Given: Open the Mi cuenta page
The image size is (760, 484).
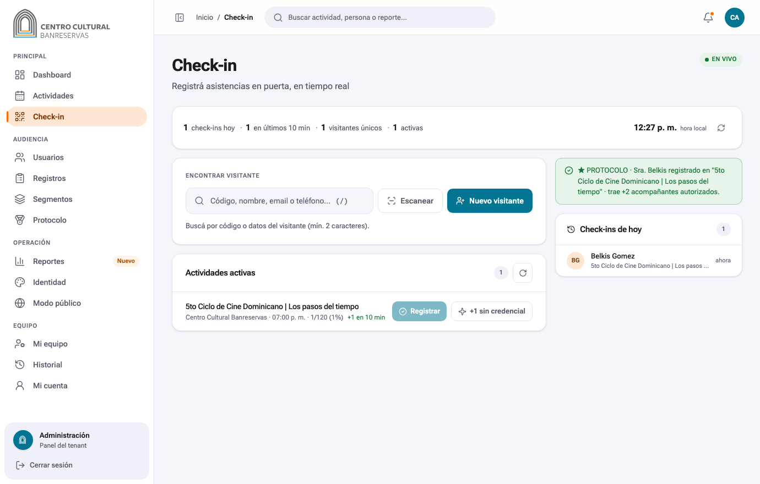Looking at the screenshot, I should point(77,386).
